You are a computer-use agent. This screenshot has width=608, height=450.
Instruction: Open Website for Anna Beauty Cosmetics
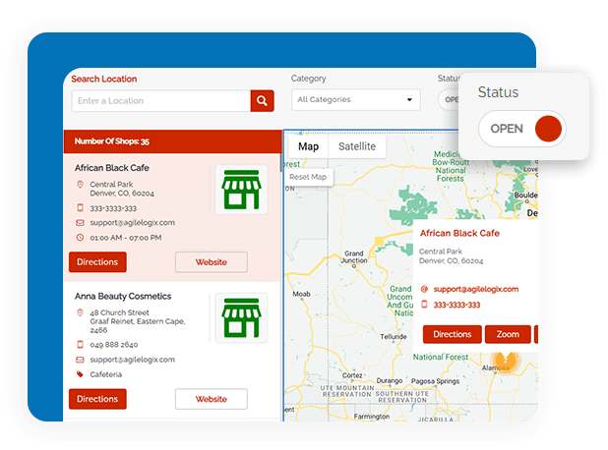pyautogui.click(x=212, y=399)
